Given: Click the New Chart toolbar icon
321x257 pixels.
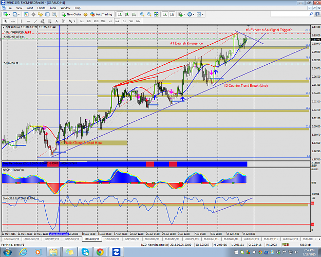Looking at the screenshot, I should pyautogui.click(x=6, y=14).
